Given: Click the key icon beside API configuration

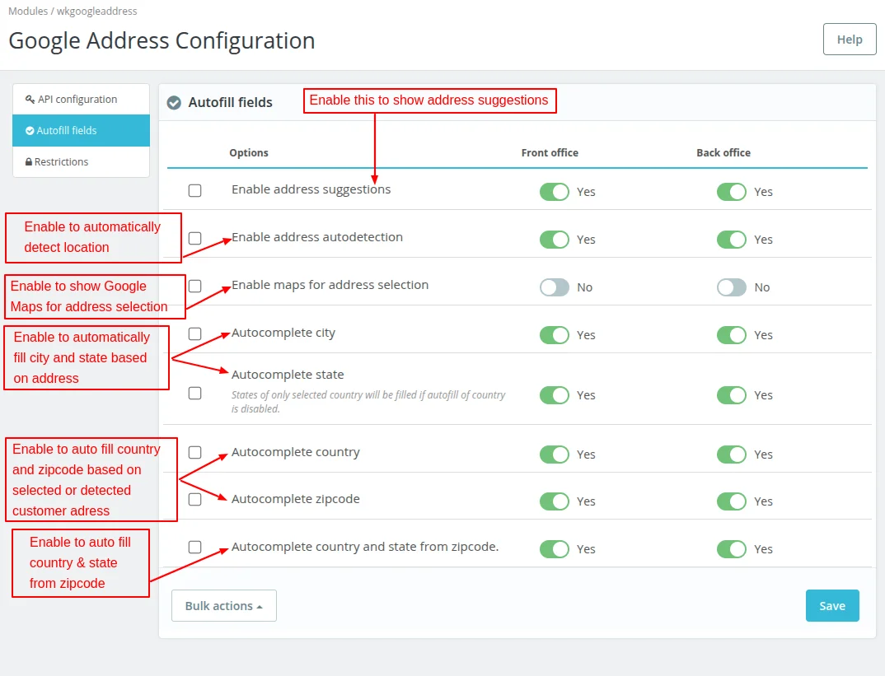Looking at the screenshot, I should [x=30, y=100].
